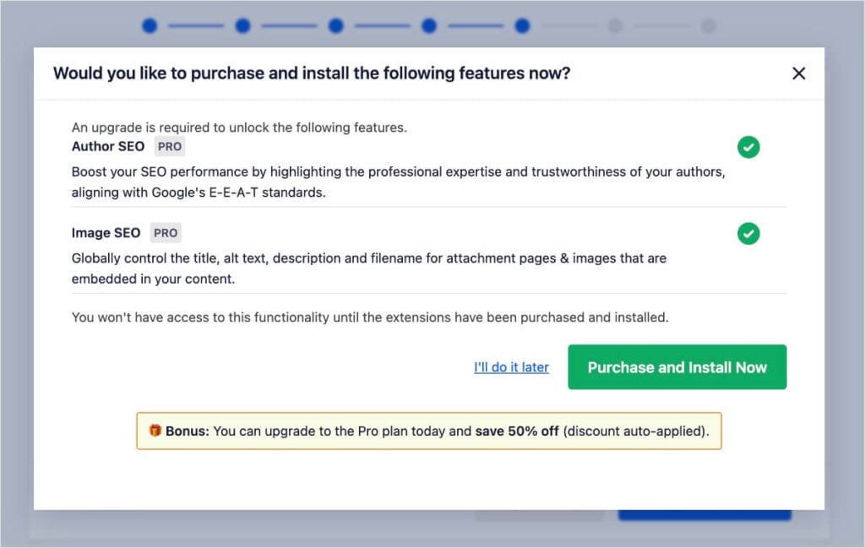The image size is (865, 548).
Task: Click the I'll do it later link
Action: coord(511,367)
